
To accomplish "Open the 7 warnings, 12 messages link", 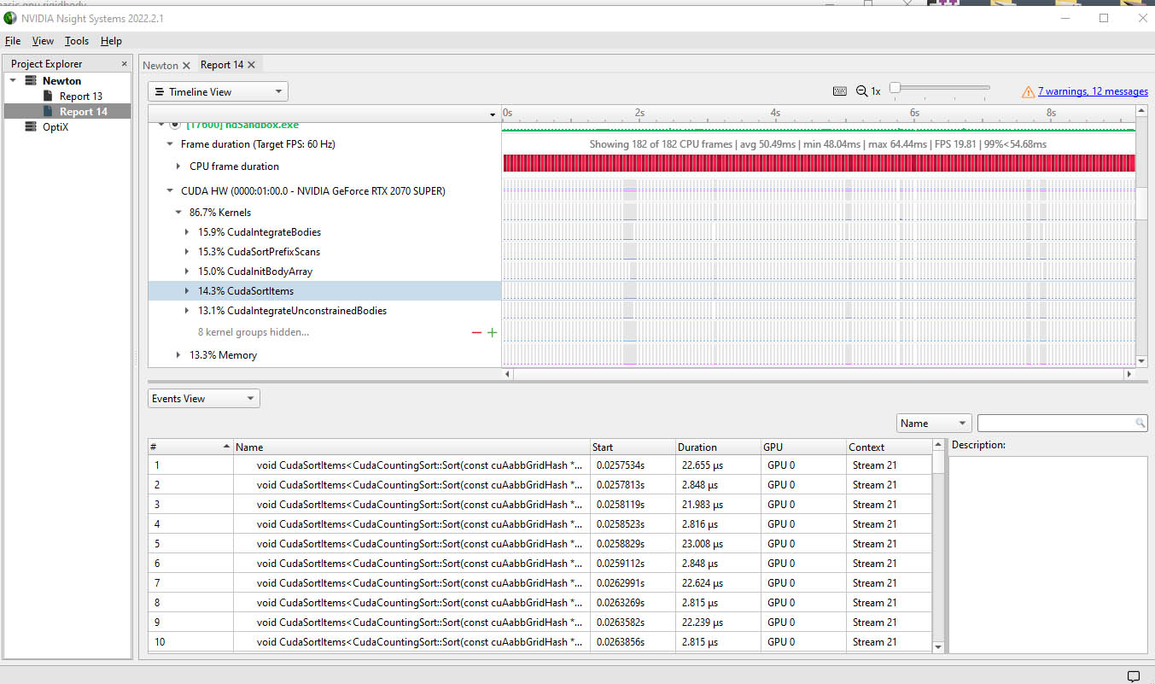I will [1092, 91].
